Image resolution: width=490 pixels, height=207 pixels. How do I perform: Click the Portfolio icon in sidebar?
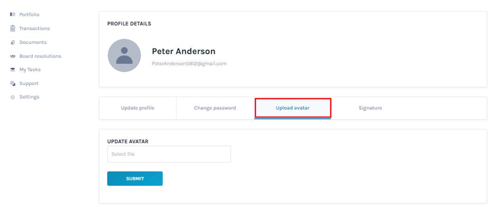coord(13,15)
